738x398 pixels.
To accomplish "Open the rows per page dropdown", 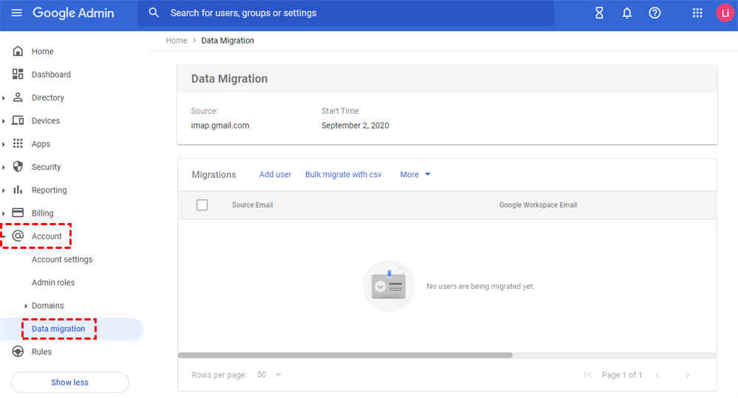I will click(x=269, y=375).
